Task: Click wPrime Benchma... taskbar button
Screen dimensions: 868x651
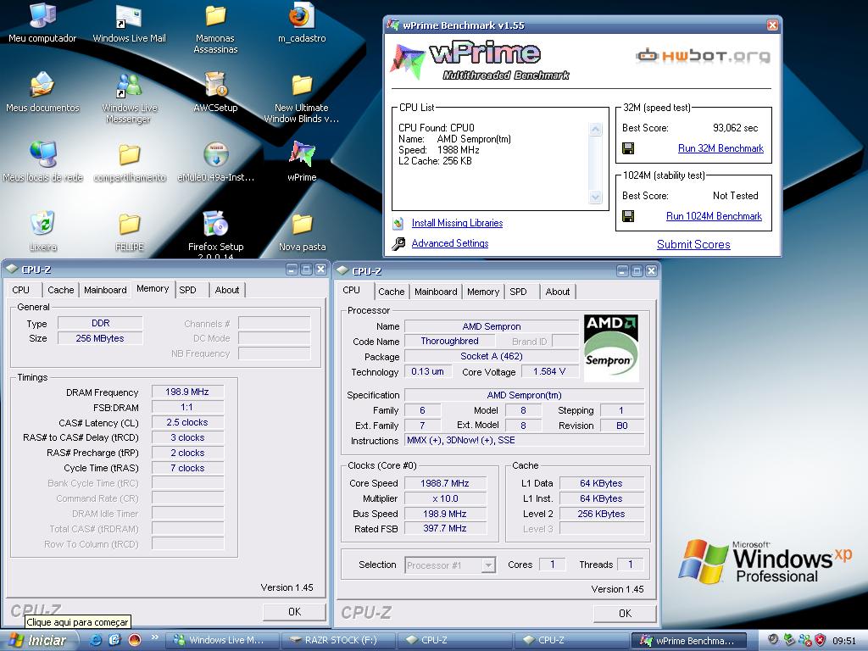Action: click(688, 641)
